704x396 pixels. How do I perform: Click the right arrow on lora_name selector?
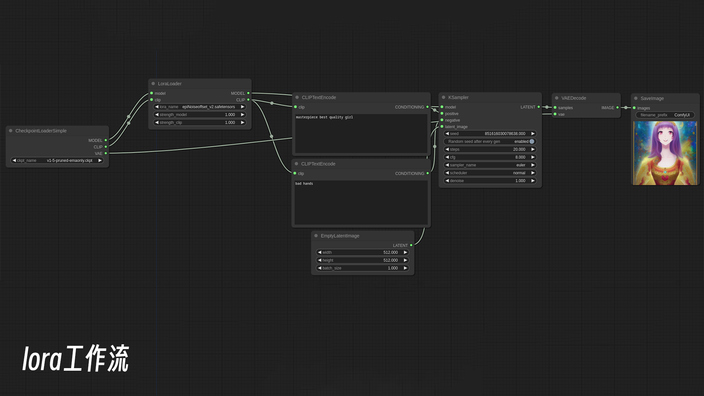coord(242,107)
